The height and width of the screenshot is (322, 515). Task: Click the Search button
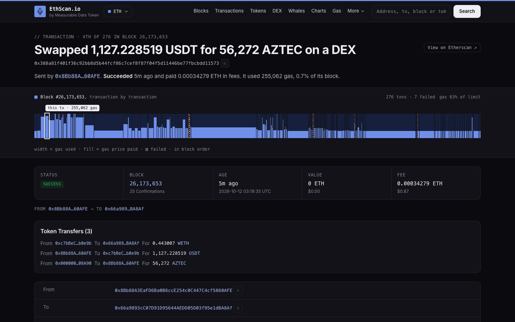point(467,11)
